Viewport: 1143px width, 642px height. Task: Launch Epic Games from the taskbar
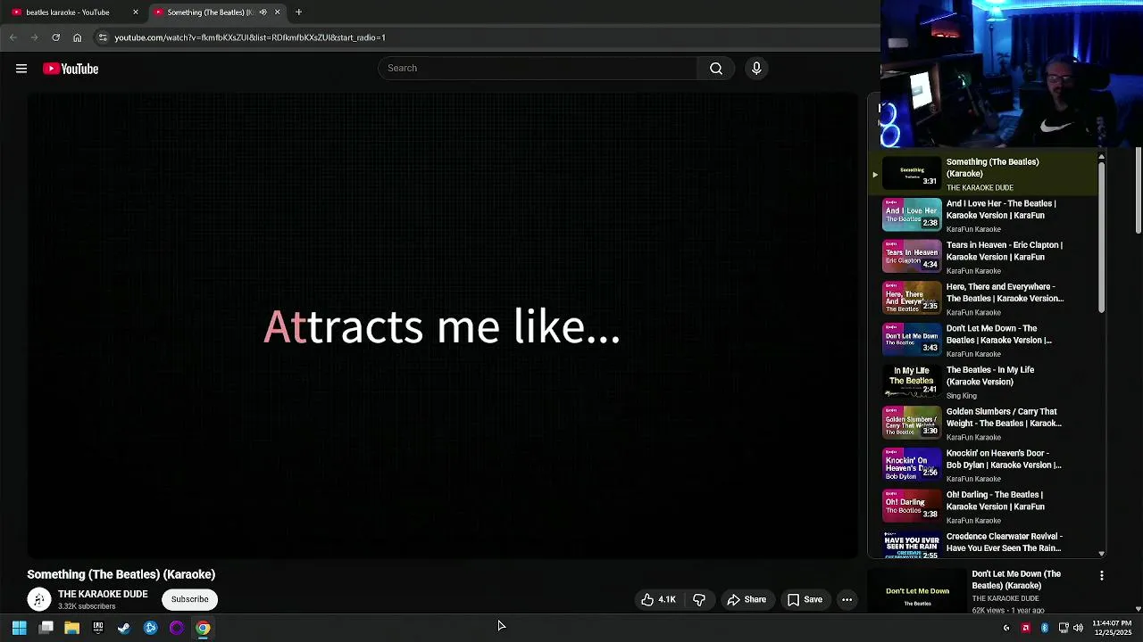pos(98,628)
